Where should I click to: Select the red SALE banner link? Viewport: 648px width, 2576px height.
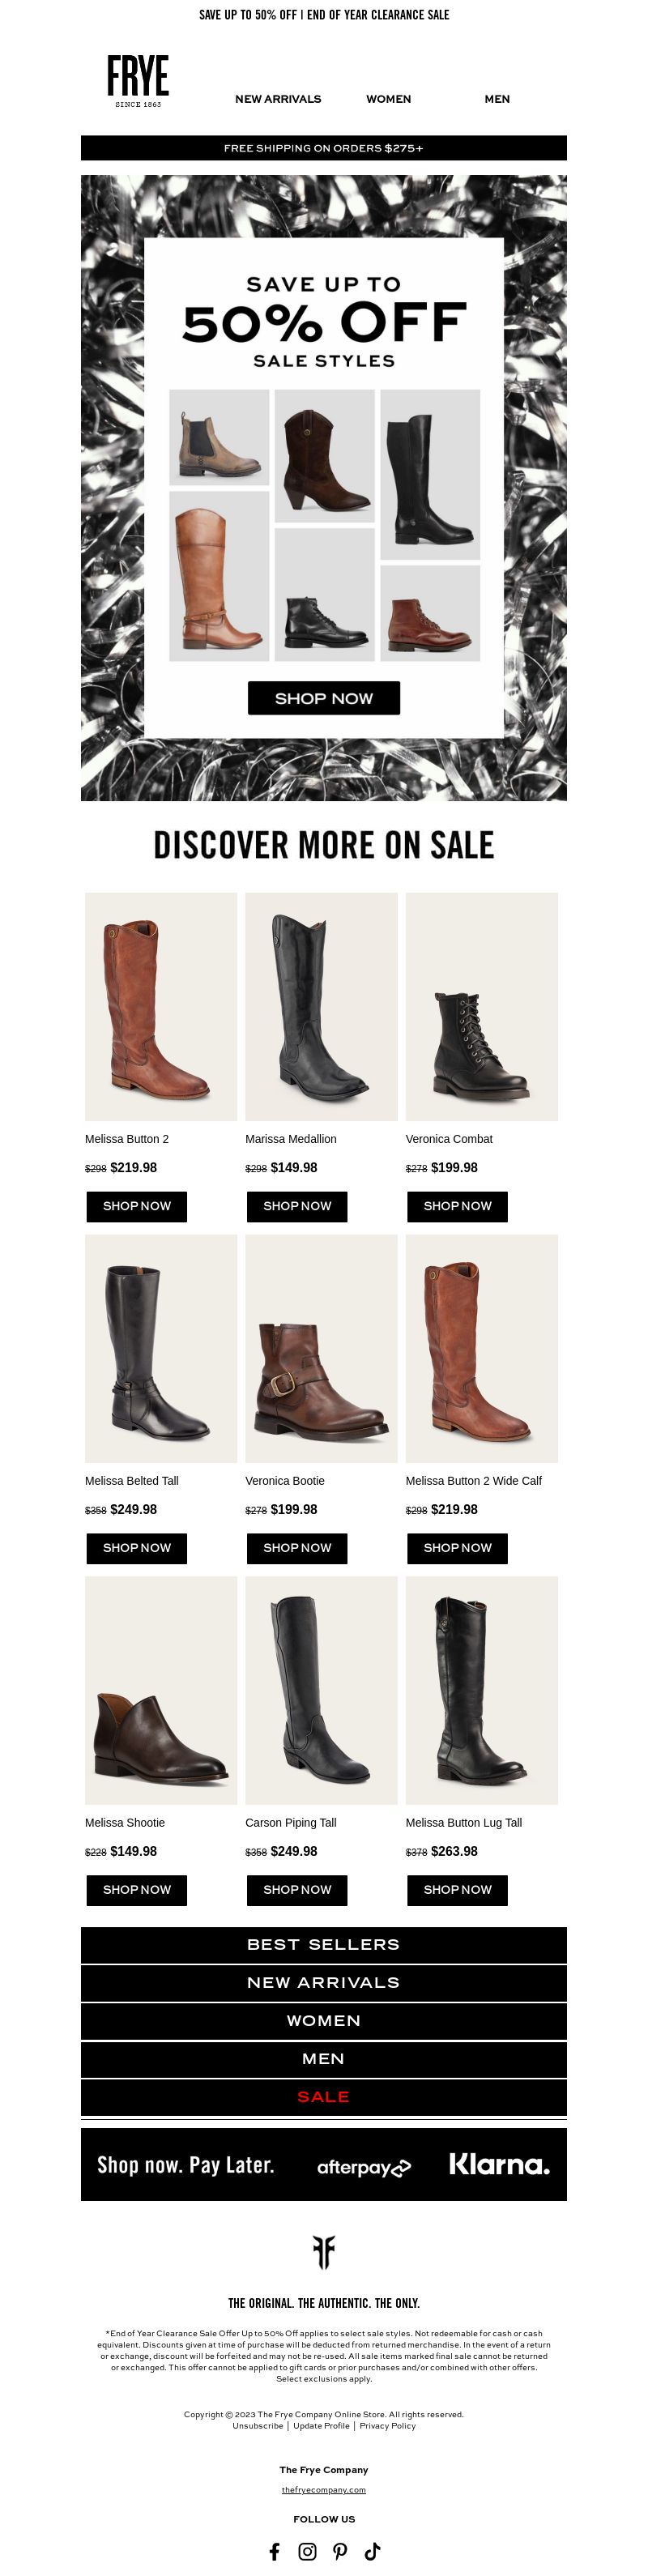click(324, 2097)
